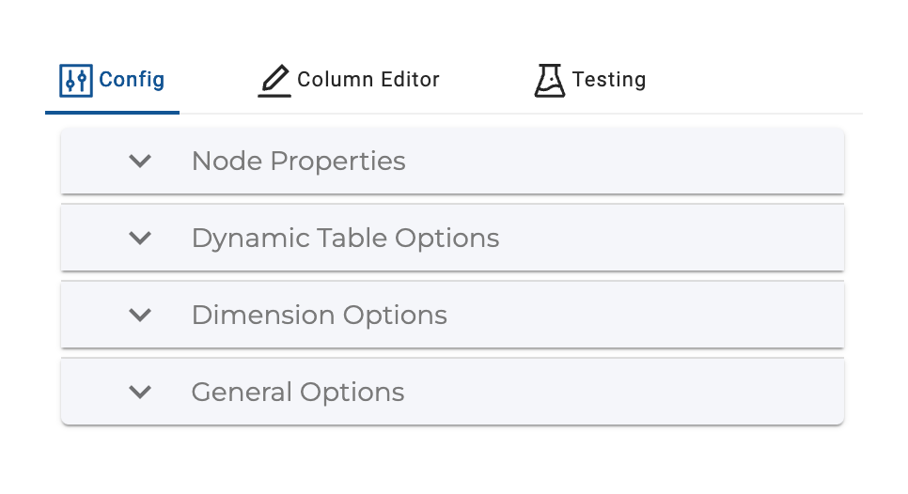Toggle the Dimension Options chevron
The height and width of the screenshot is (494, 908).
(140, 315)
